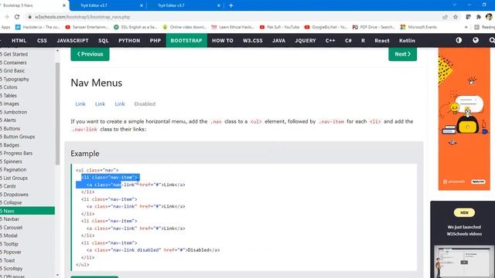The width and height of the screenshot is (495, 278).
Task: Go to the Next chapter
Action: coord(402,54)
